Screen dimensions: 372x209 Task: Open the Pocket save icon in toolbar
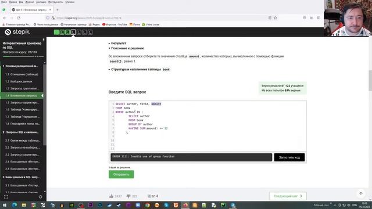tap(305, 18)
